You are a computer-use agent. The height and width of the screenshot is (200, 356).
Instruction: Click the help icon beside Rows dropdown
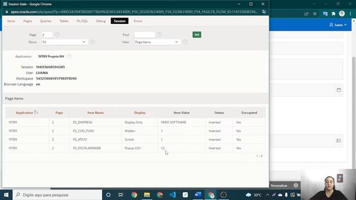92,42
